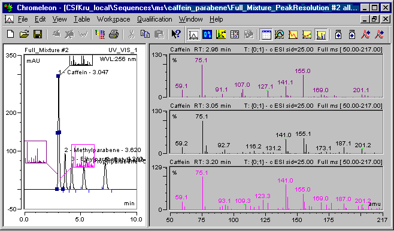Open the Edit menu
The width and height of the screenshot is (394, 231).
pyautogui.click(x=40, y=19)
